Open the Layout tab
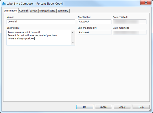Screen dimensions: 153x113 (x=34, y=11)
